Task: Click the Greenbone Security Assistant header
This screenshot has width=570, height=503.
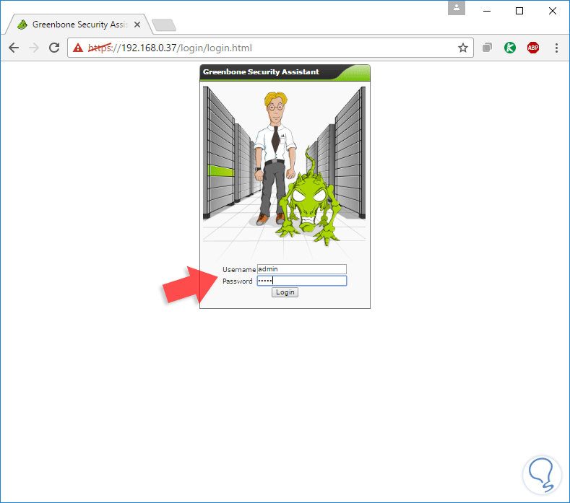Action: 285,72
